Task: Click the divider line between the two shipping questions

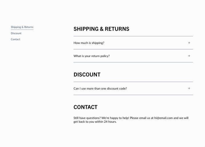Action: coord(133,49)
